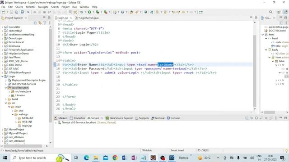Click the Coverage run toolbar icon

(98, 12)
